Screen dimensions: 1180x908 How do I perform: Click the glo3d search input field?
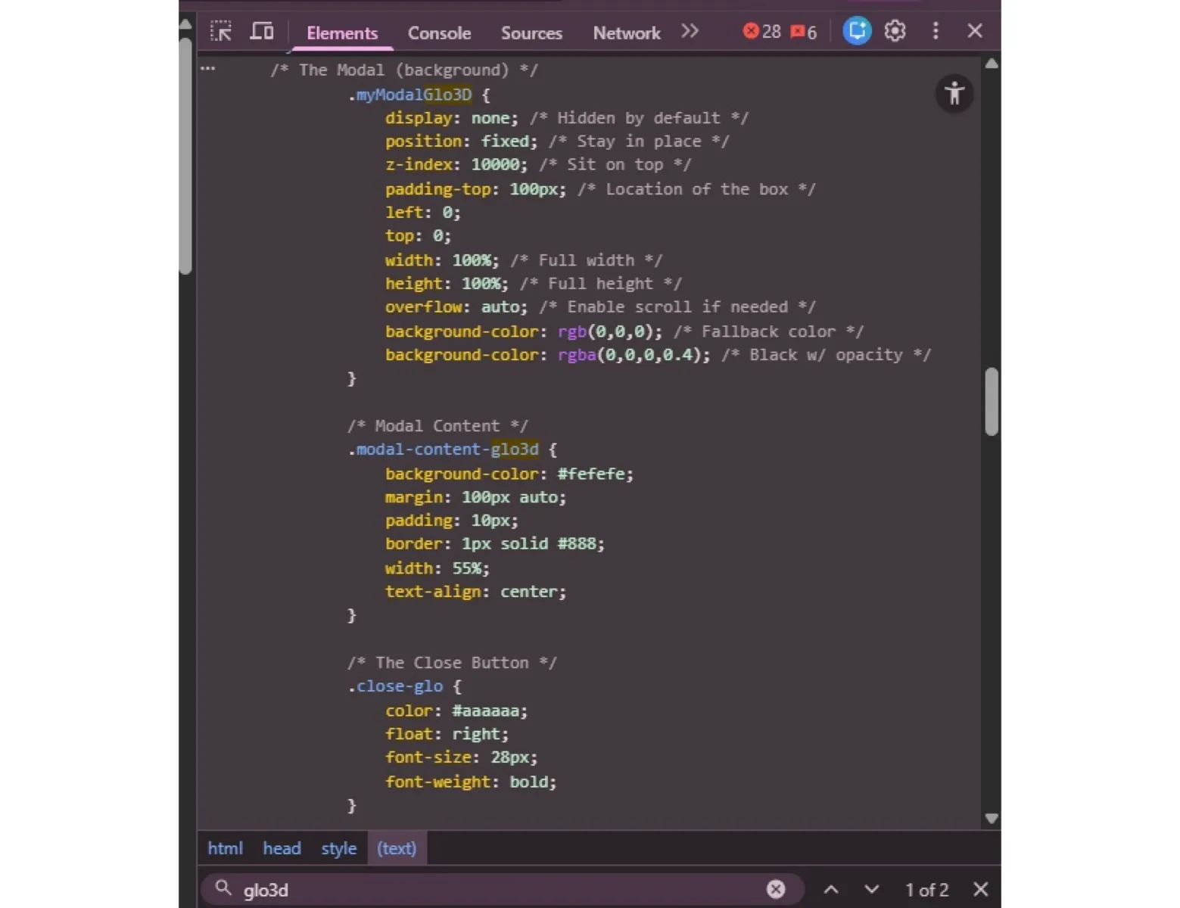pyautogui.click(x=492, y=890)
